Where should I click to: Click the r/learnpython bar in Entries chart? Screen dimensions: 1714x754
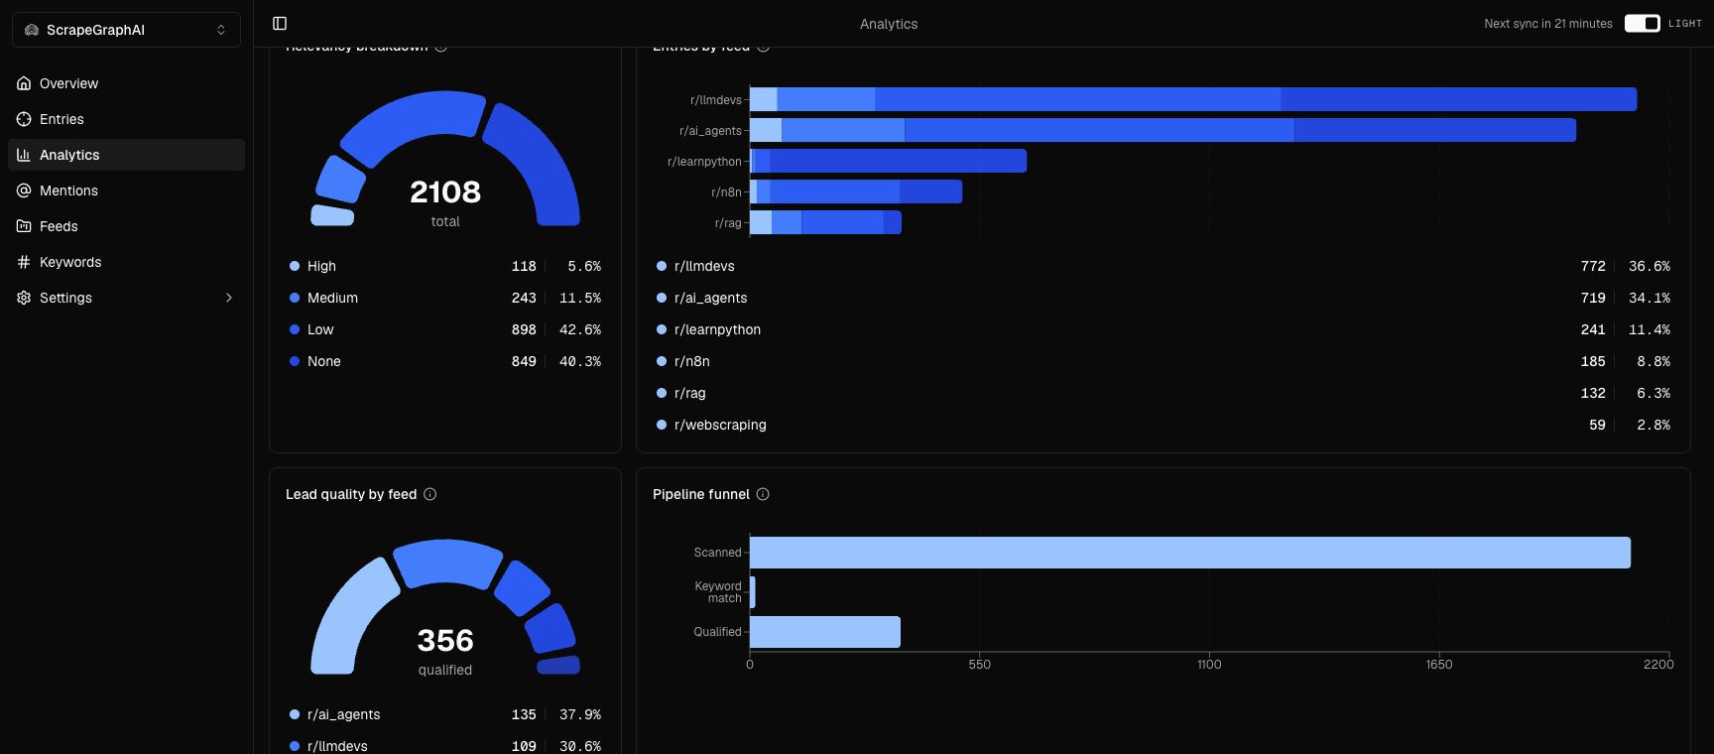888,161
